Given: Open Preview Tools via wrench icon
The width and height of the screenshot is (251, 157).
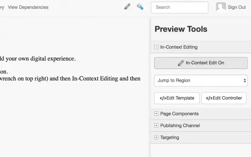Looking at the screenshot, I should click(140, 7).
